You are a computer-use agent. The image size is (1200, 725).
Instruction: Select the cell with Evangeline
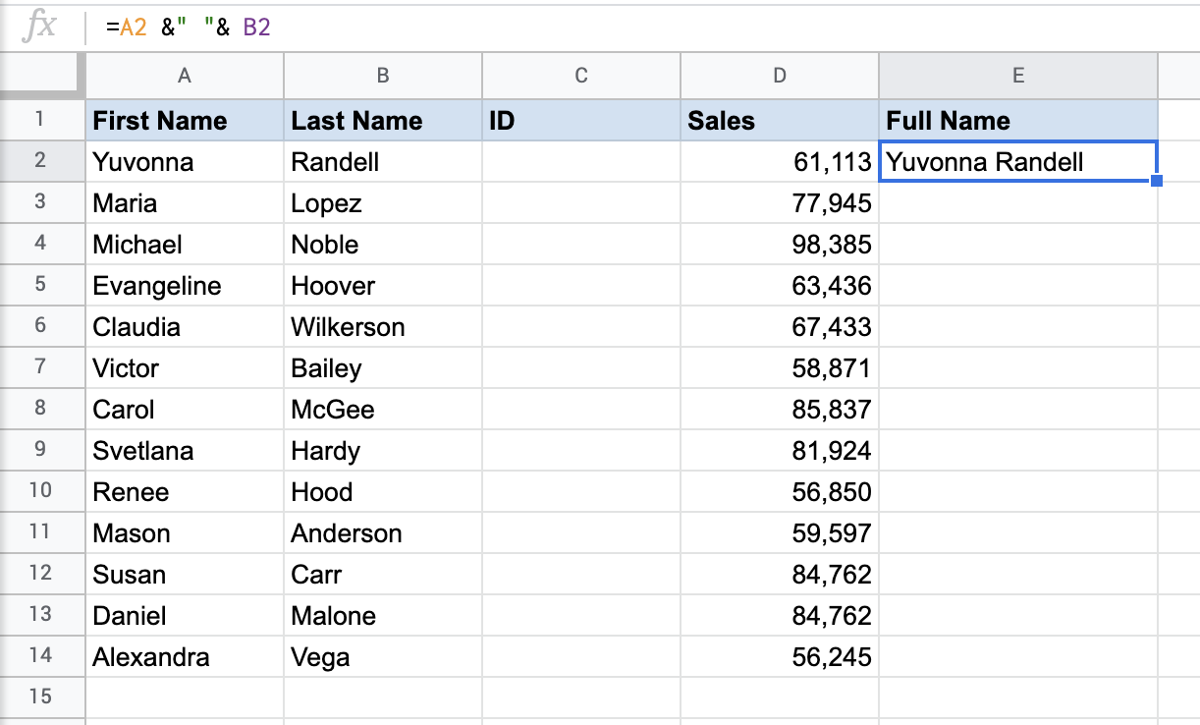(185, 285)
